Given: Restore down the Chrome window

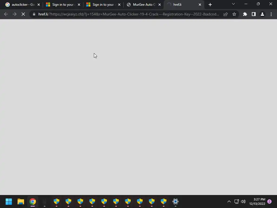Looking at the screenshot, I should (x=258, y=4).
